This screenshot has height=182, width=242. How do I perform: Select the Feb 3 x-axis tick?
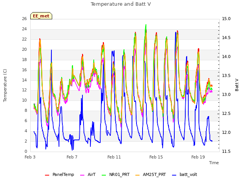[x=30, y=157]
